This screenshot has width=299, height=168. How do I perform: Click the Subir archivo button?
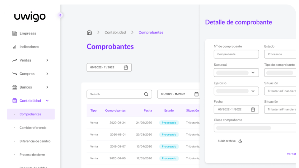click(x=227, y=141)
